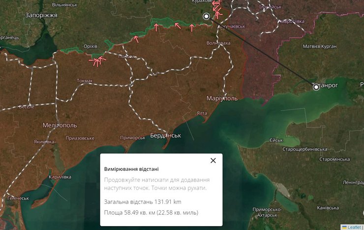The width and height of the screenshot is (364, 230).
Task: Click the Волноваха town label
Action: pos(218,43)
